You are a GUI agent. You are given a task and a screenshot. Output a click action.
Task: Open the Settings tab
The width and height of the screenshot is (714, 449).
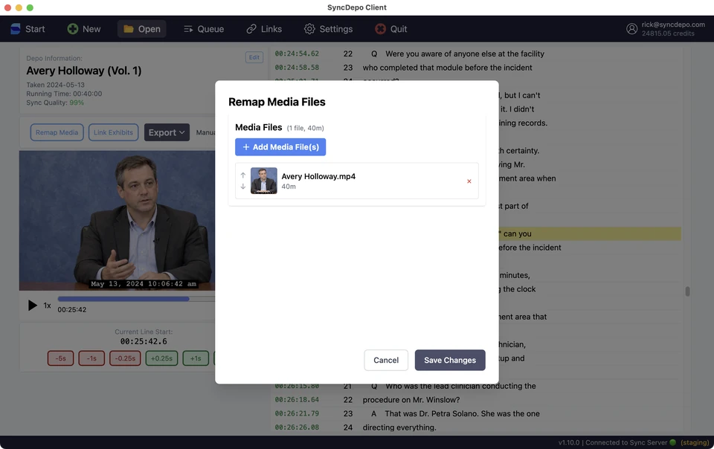(328, 29)
